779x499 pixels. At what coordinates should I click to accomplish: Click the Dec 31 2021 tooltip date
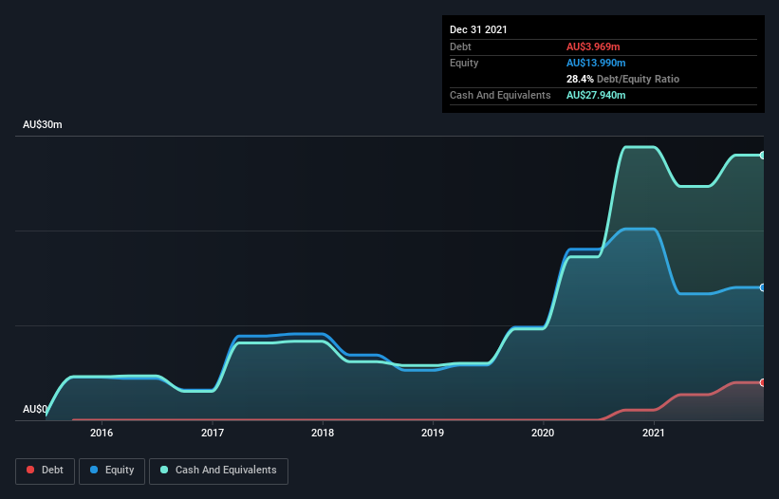(x=478, y=29)
